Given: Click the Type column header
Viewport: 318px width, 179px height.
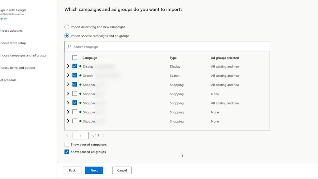Looking at the screenshot, I should coord(173,58).
